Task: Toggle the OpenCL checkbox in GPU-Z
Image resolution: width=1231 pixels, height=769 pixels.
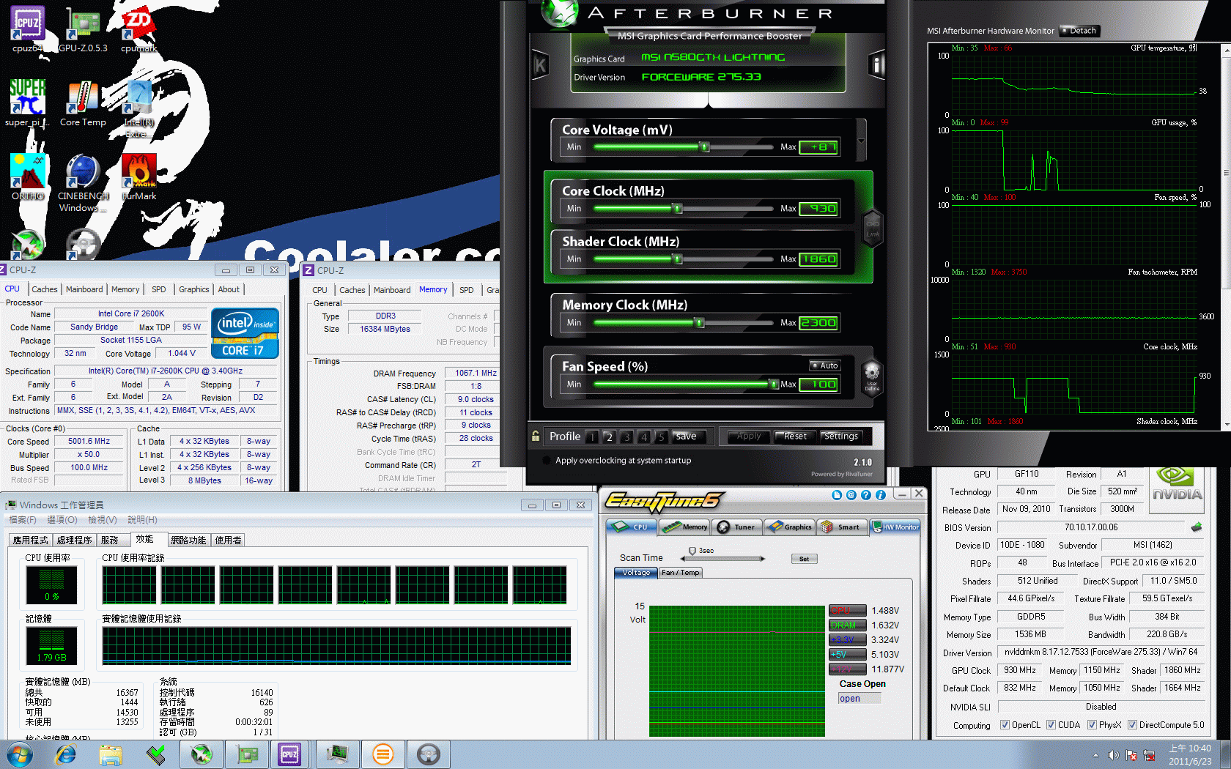Action: click(x=1005, y=725)
